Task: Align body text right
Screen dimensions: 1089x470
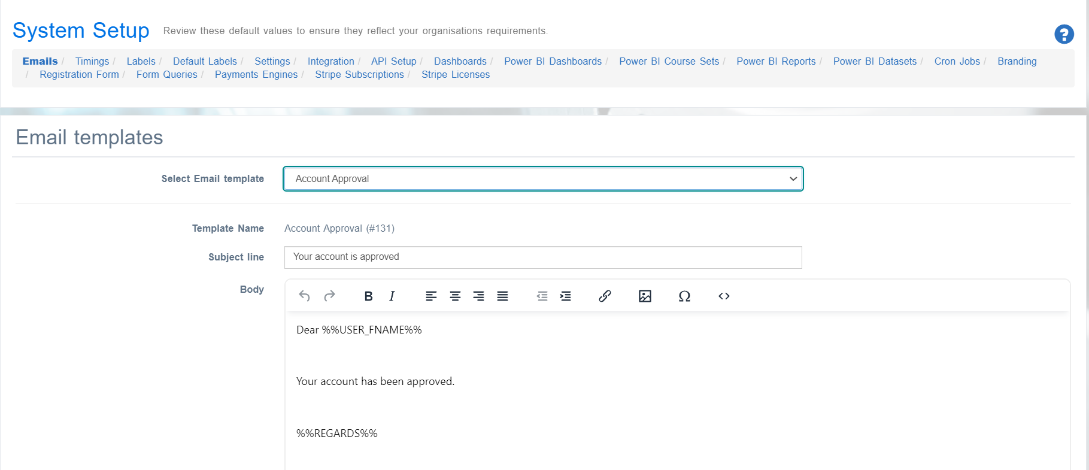Action: (479, 296)
